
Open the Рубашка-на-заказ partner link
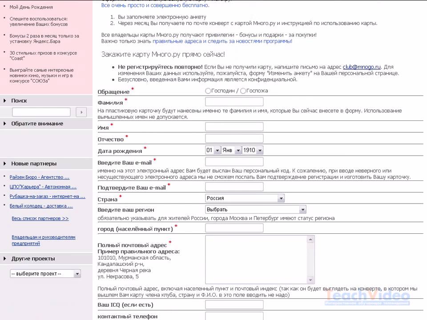coord(48,196)
